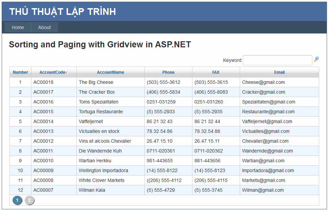
Task: Click Wartian Herkku account name
Action: [x=95, y=161]
